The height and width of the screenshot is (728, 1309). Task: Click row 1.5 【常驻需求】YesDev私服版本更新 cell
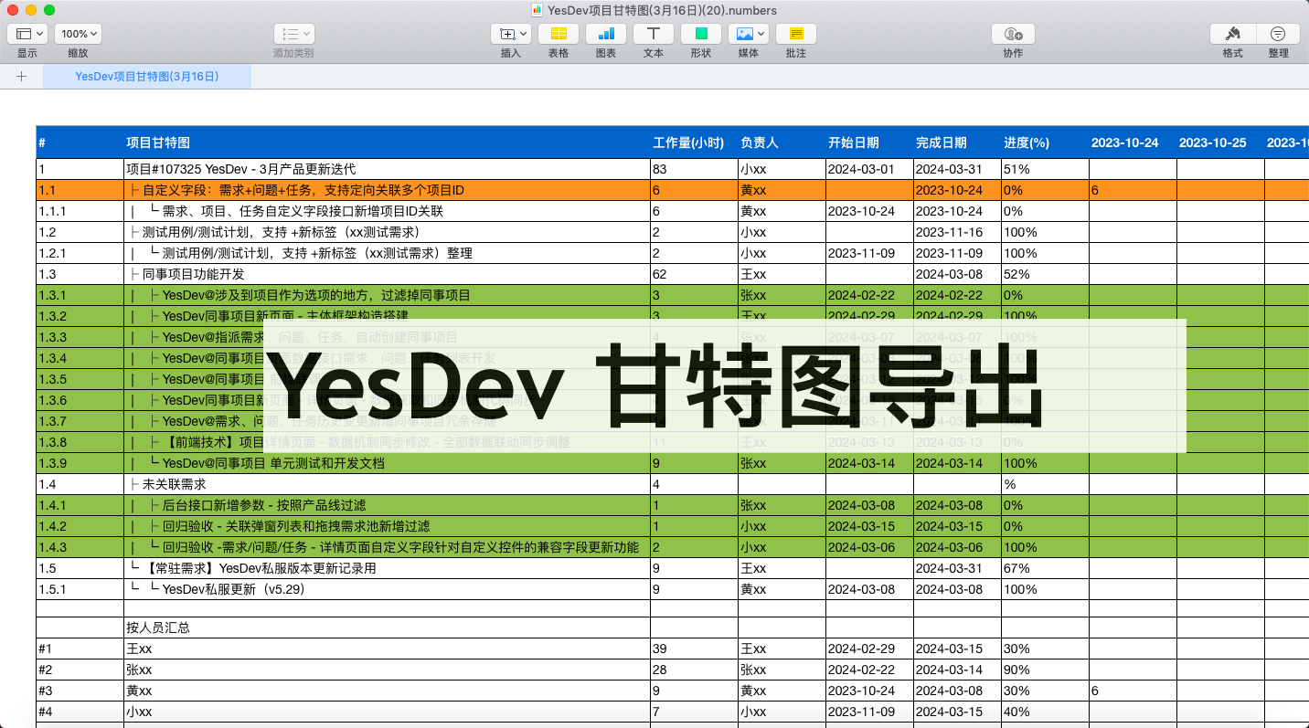pos(387,568)
